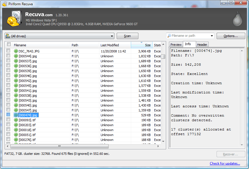
Task: Click the Piriform pear logo
Action: (237, 19)
